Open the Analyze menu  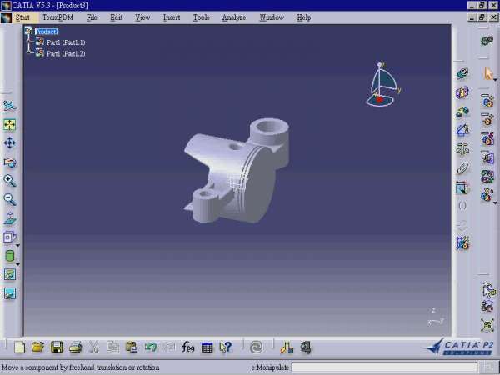click(x=234, y=17)
